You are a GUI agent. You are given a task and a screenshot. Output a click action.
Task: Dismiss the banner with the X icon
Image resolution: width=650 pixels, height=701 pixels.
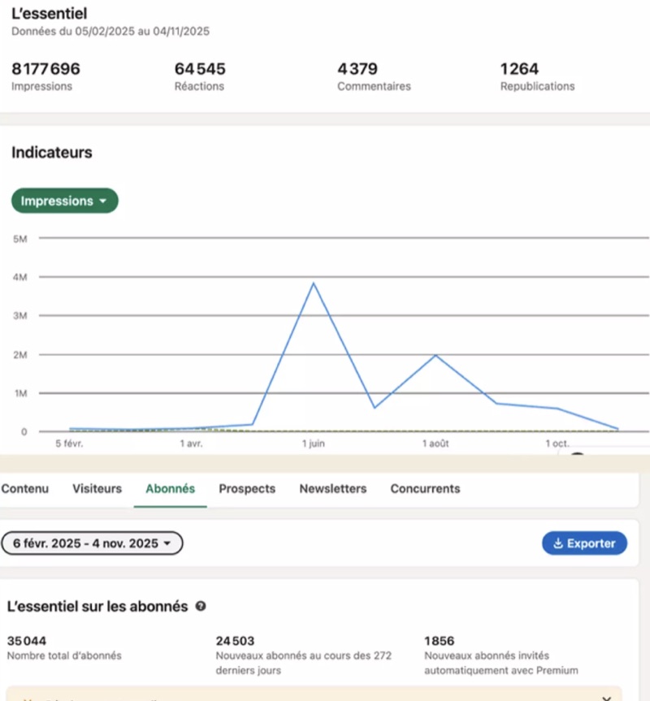(x=606, y=699)
